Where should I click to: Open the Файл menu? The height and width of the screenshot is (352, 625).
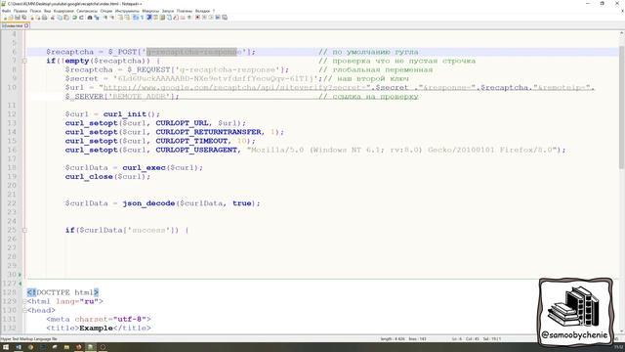pos(6,11)
